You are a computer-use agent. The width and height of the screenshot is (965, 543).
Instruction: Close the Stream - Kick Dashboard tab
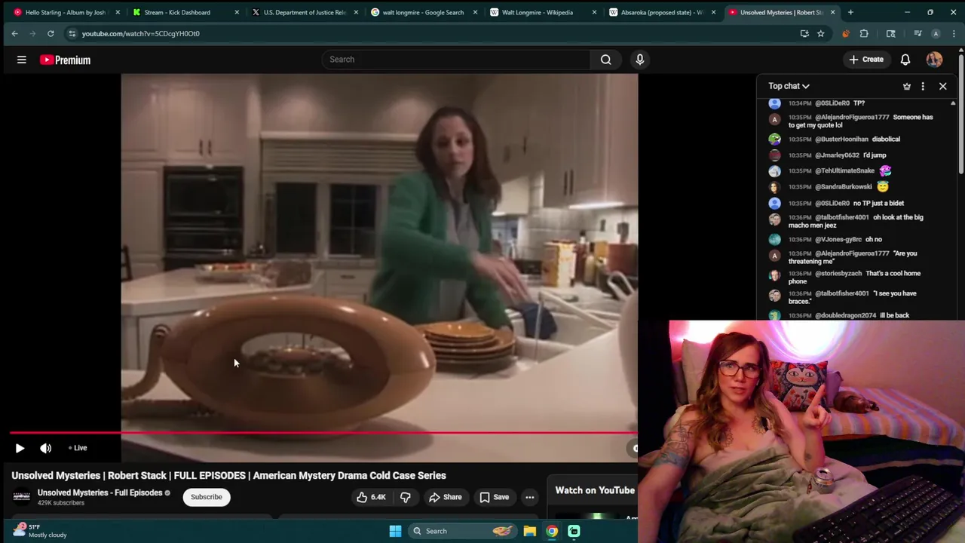237,12
